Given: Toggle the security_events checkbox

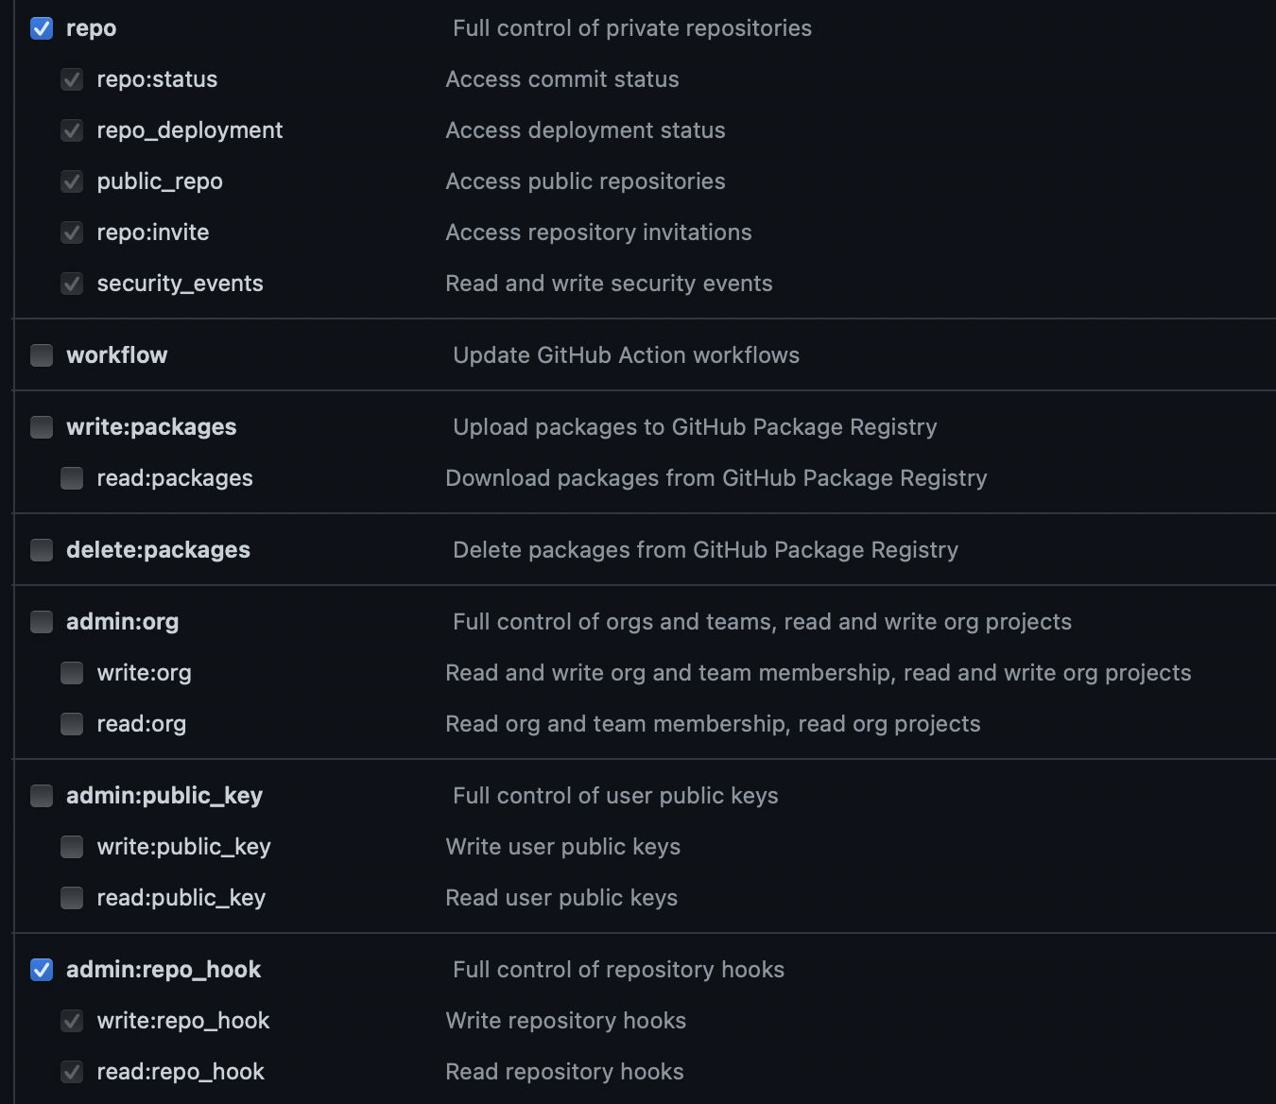Looking at the screenshot, I should 72,284.
